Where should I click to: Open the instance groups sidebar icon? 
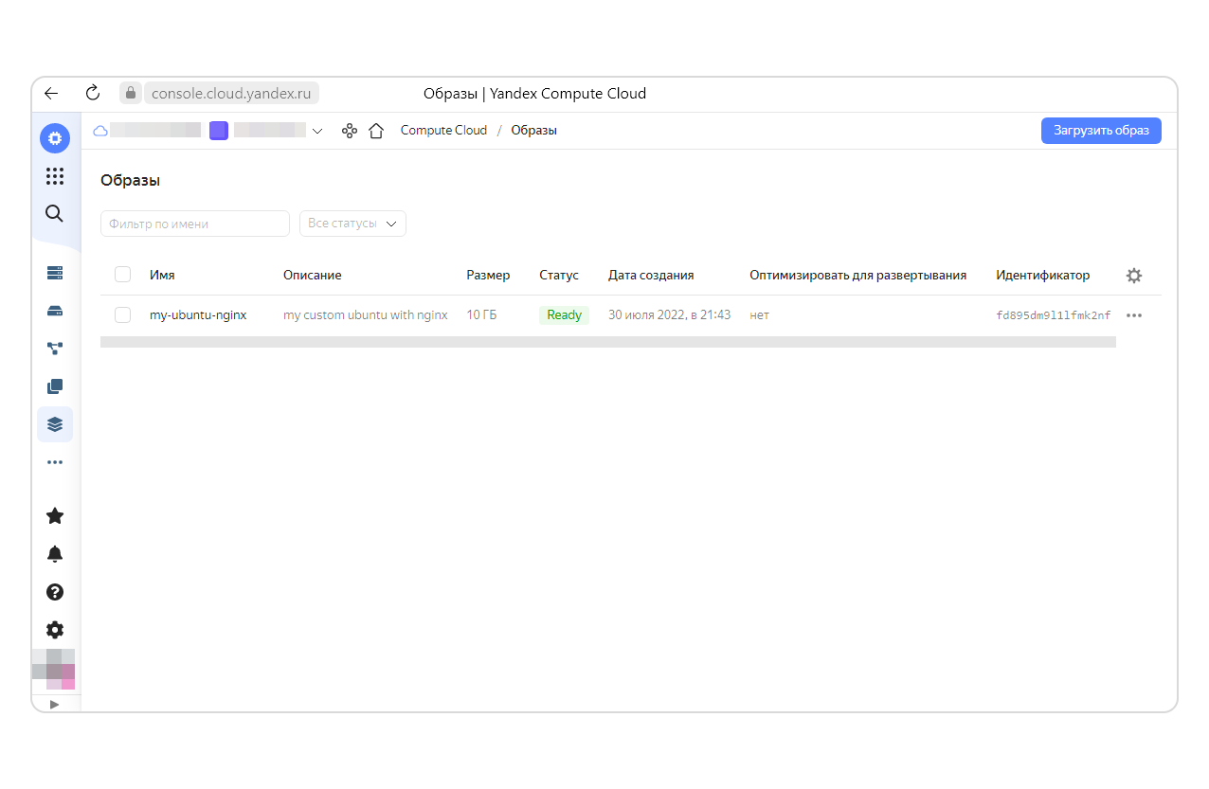point(55,349)
